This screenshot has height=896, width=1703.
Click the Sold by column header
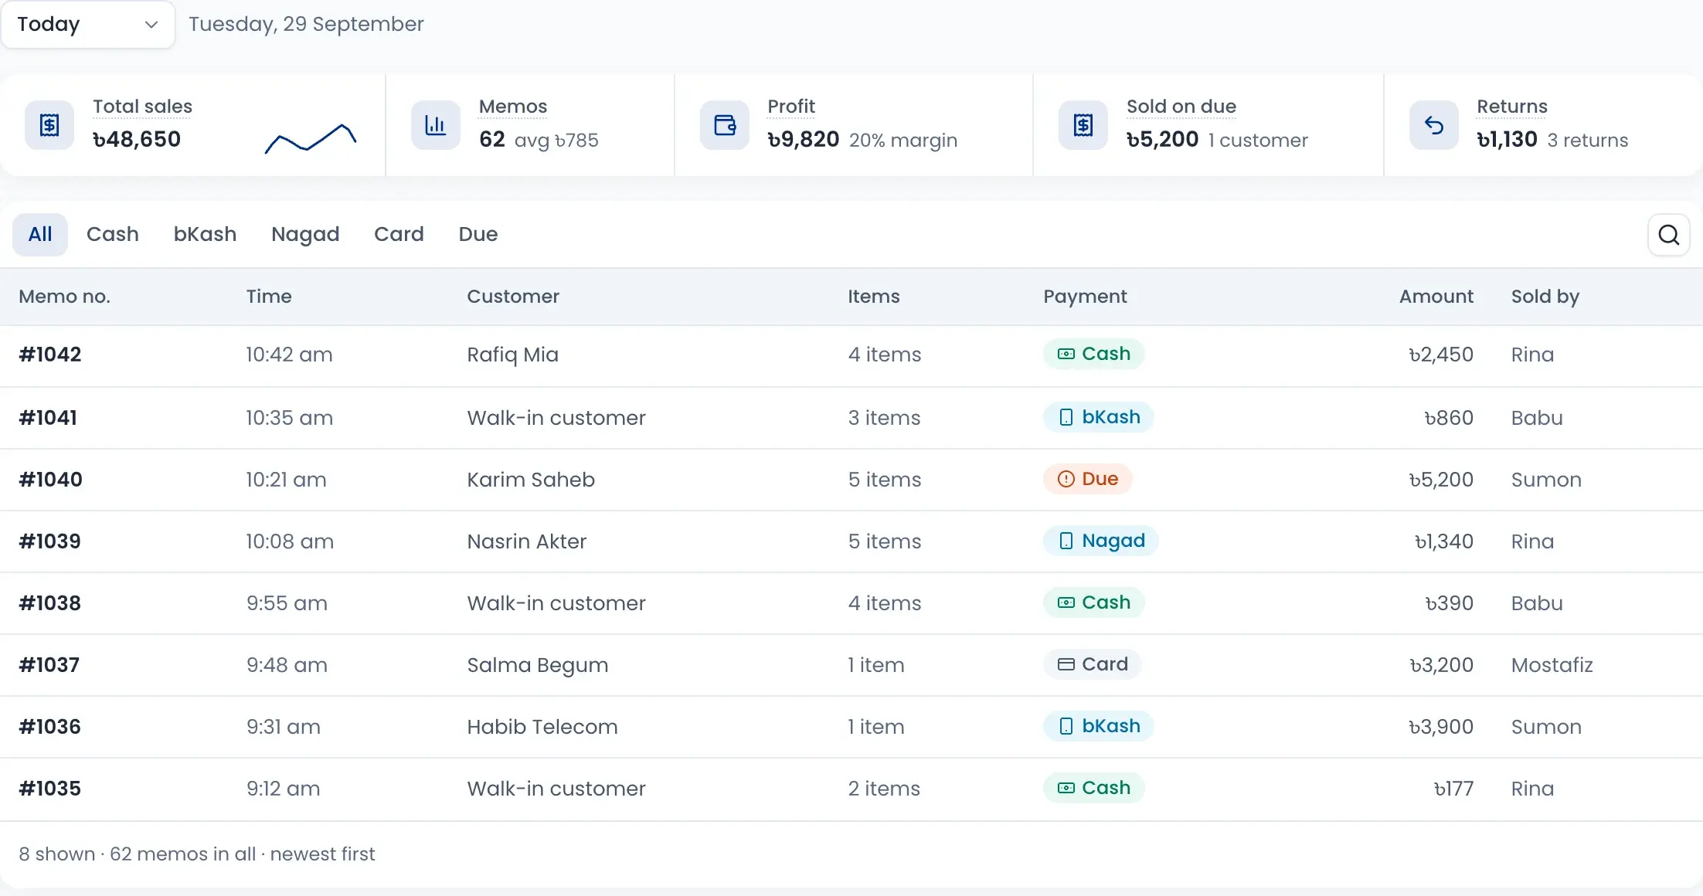click(1545, 297)
